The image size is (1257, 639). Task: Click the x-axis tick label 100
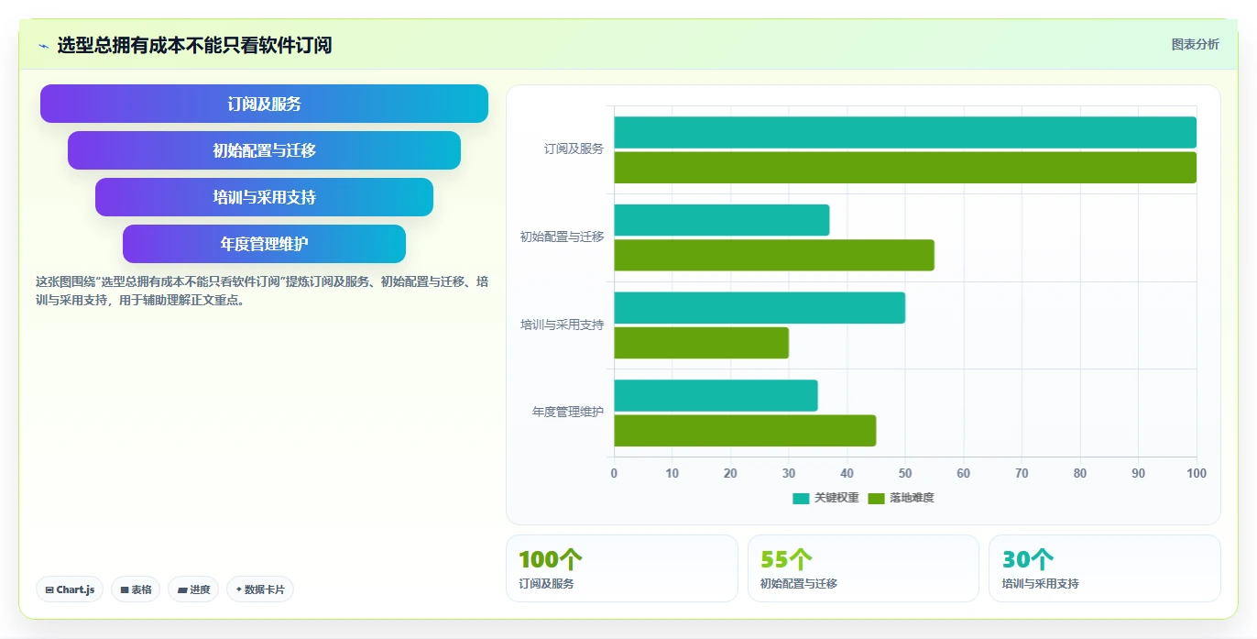coord(1197,473)
